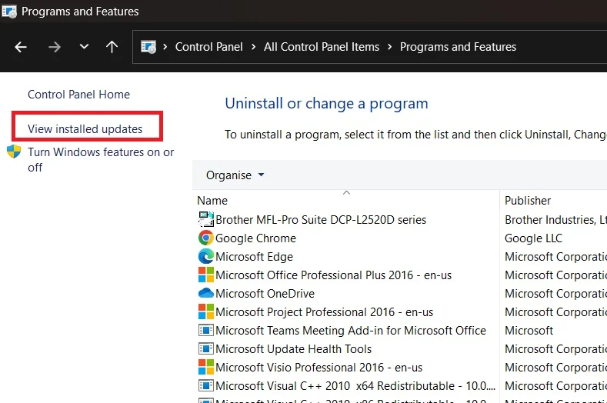
Task: Click the Up one level arrow
Action: point(112,47)
